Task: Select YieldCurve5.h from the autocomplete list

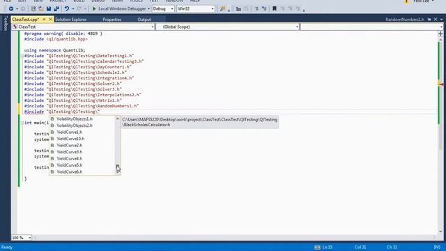Action: click(x=70, y=165)
